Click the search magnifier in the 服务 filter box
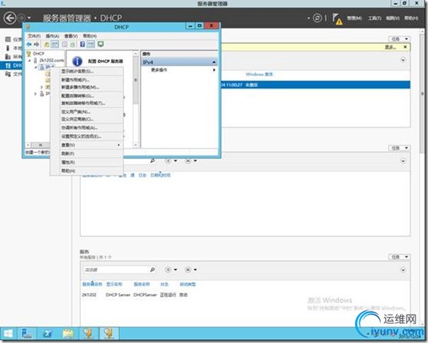 pyautogui.click(x=152, y=270)
